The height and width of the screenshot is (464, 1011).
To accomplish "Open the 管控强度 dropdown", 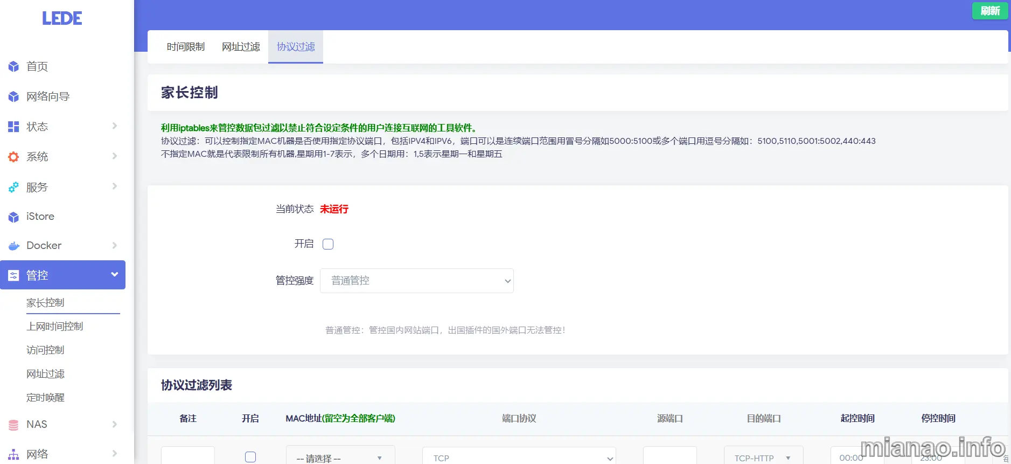I will [416, 281].
